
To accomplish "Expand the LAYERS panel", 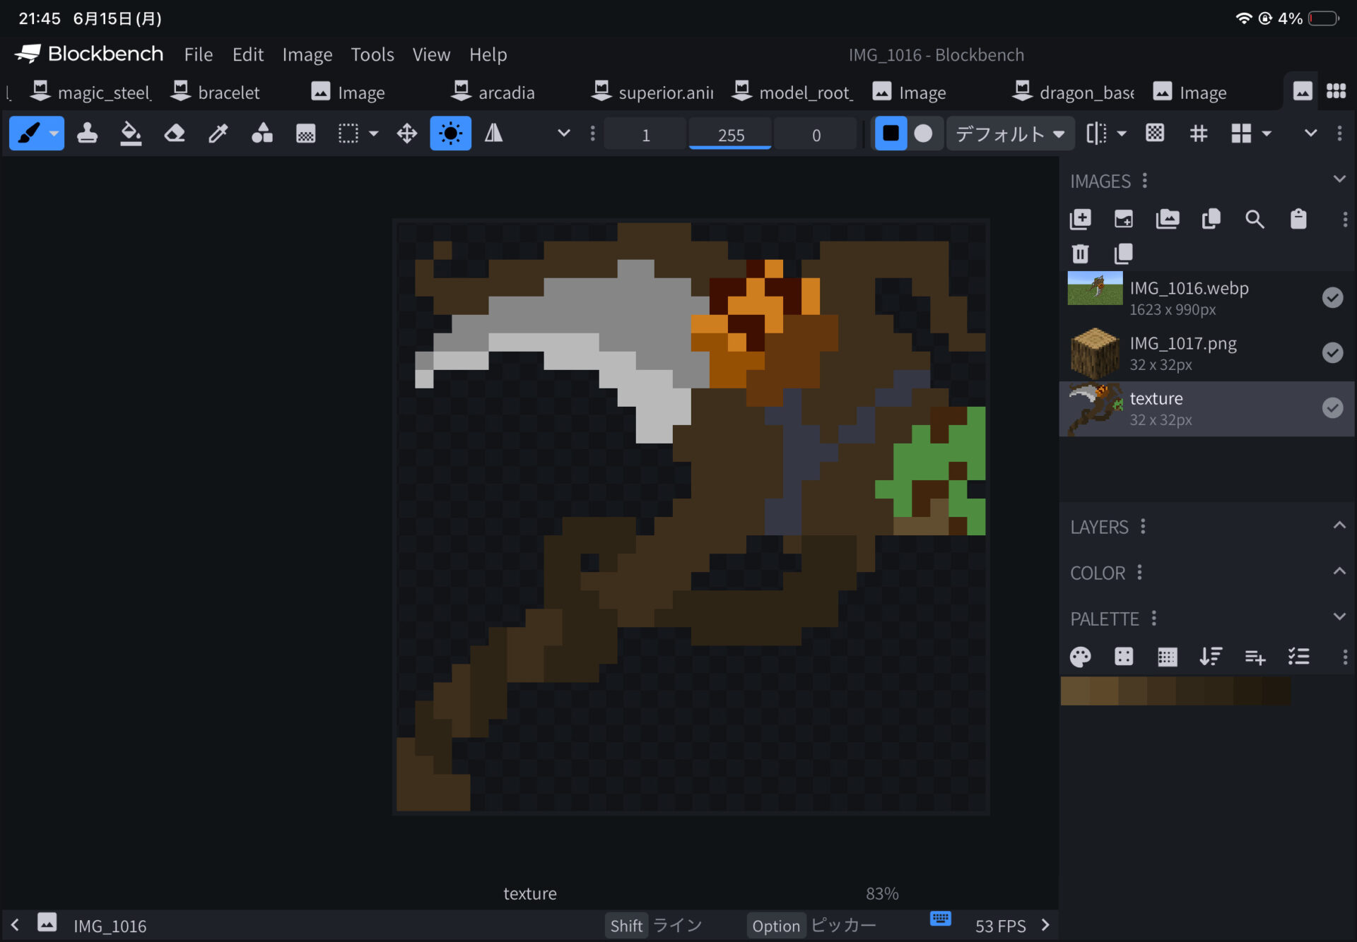I will click(1339, 525).
